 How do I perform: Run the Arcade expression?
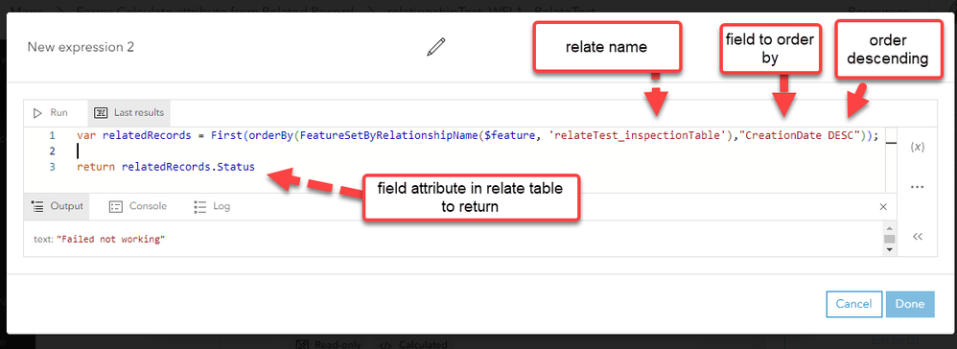51,113
